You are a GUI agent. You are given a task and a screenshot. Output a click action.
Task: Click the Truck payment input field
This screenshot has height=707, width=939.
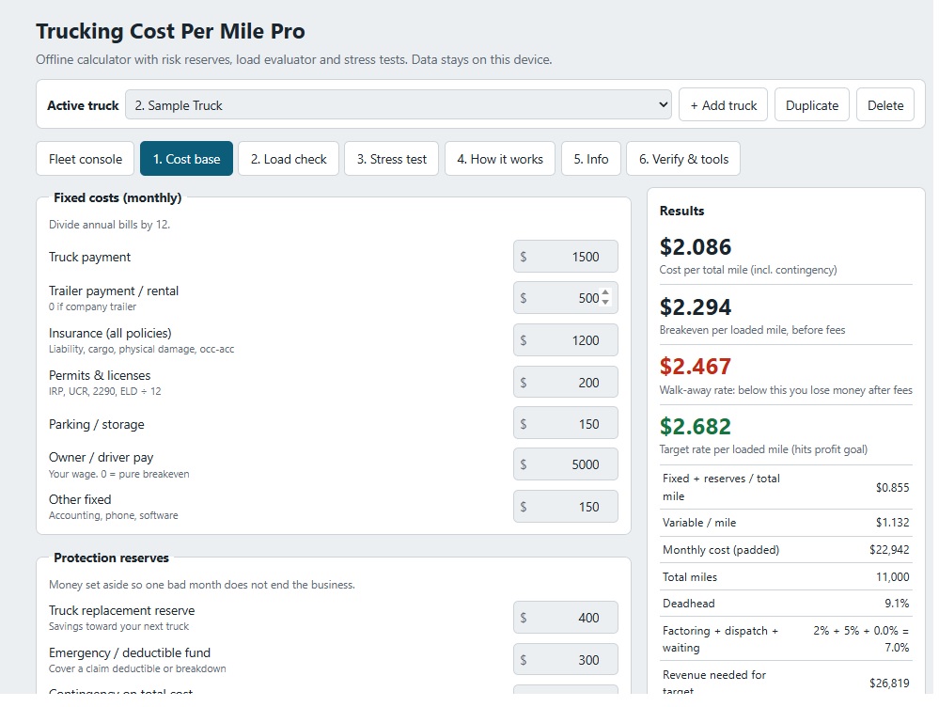coord(565,257)
